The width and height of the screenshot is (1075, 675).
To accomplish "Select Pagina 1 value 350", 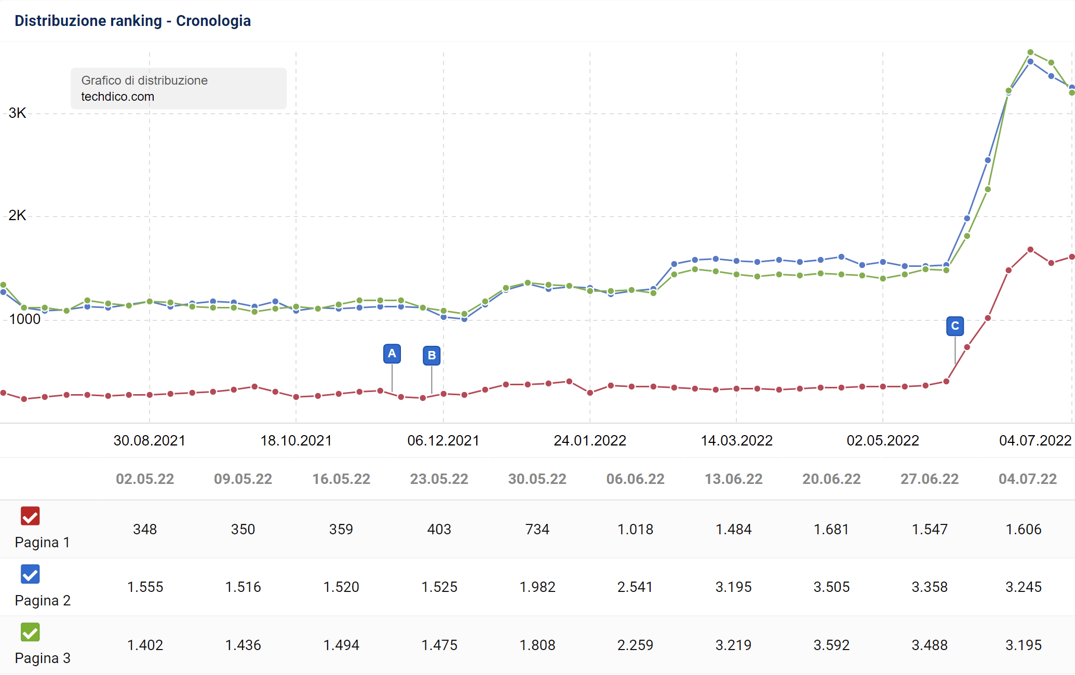I will point(243,529).
